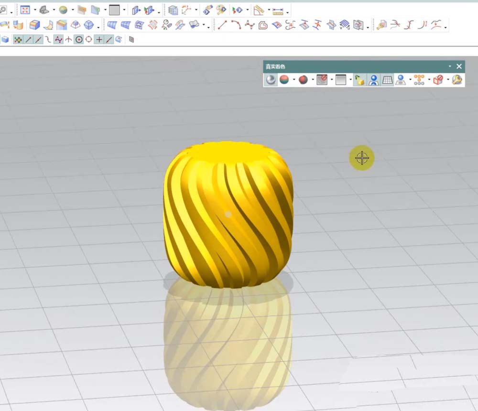This screenshot has height=411, width=478.
Task: Toggle Control Point snap option
Action: 48,39
